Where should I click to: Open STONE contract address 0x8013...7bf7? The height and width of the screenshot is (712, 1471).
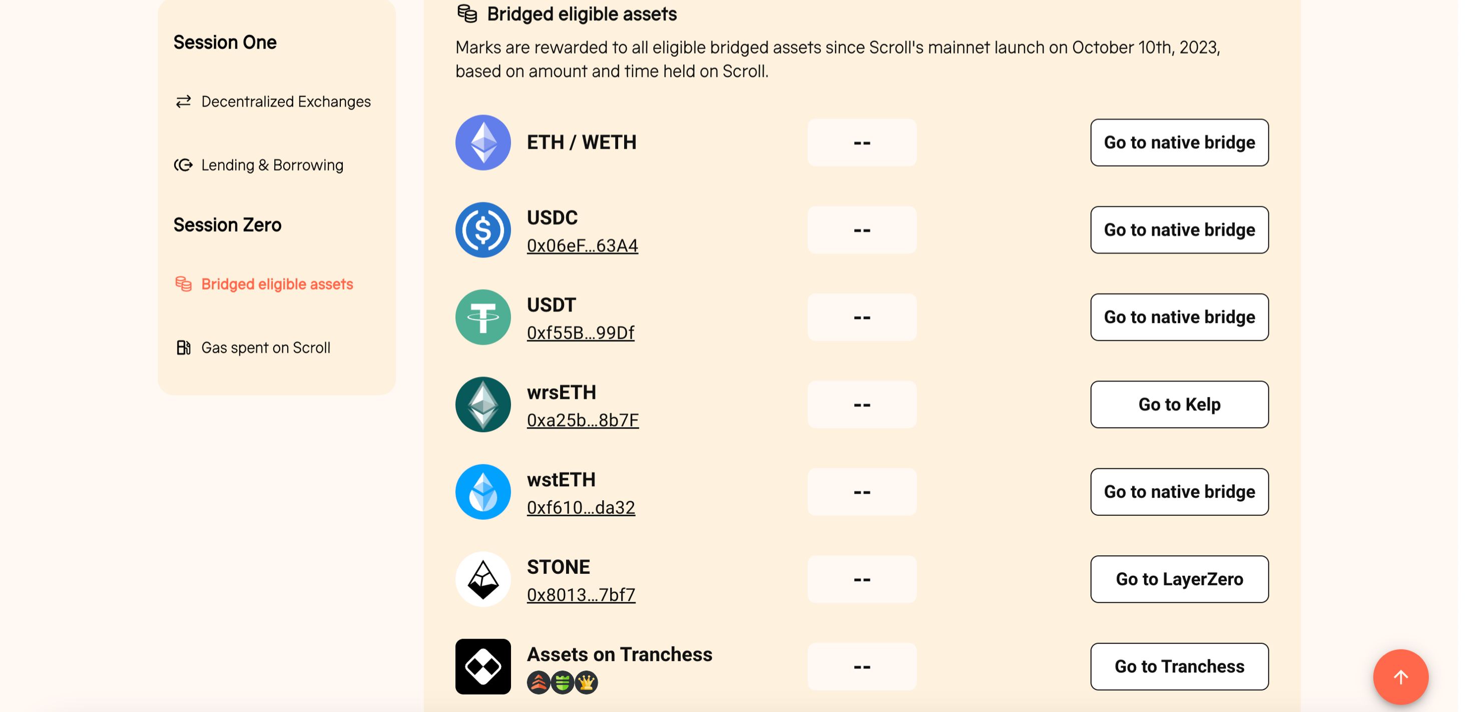pyautogui.click(x=581, y=595)
